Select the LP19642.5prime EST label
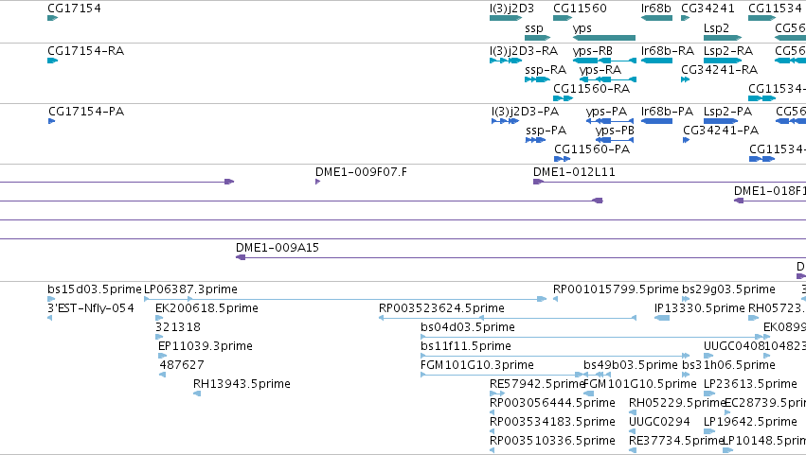 750,422
